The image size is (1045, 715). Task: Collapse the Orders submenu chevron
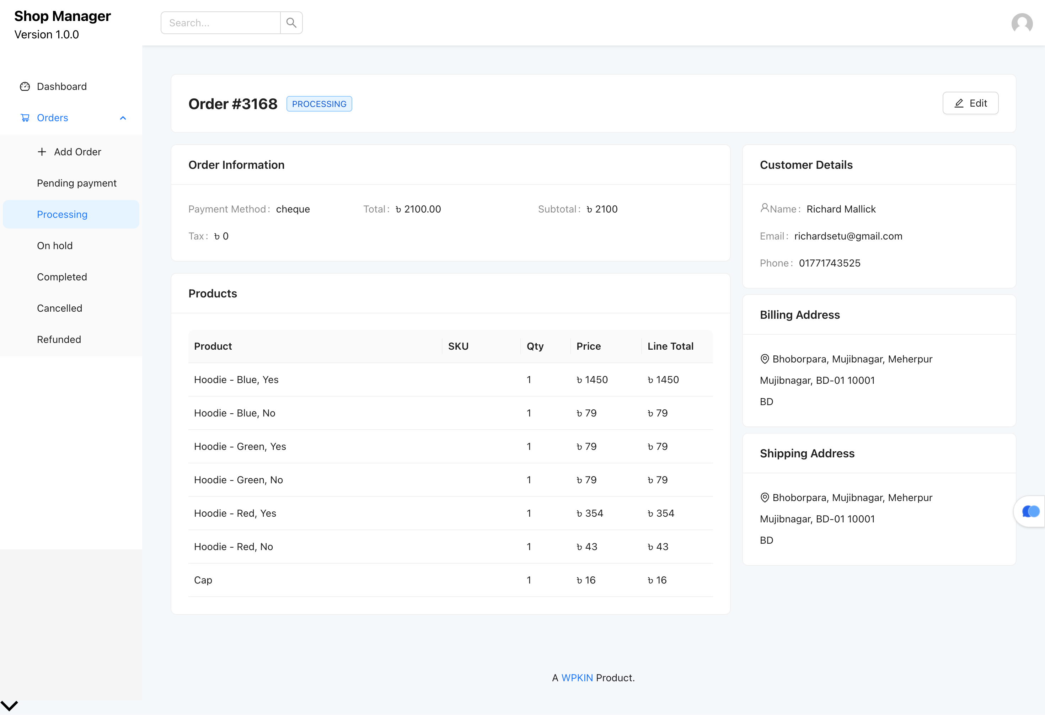pyautogui.click(x=123, y=118)
